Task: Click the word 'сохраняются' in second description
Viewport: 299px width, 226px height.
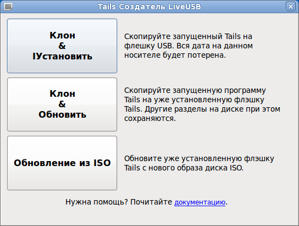Action: pos(150,118)
